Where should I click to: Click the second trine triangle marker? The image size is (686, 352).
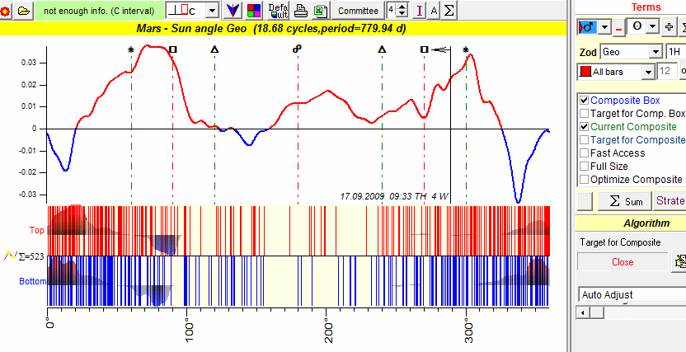pyautogui.click(x=382, y=49)
